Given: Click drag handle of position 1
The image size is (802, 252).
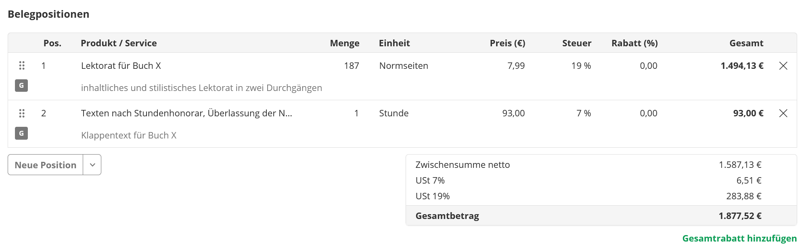Looking at the screenshot, I should pos(22,66).
